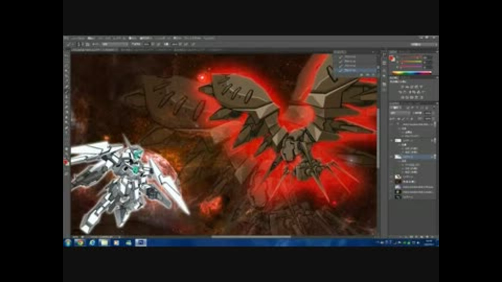
Task: Select the Move tool in the toolbox
Action: pos(66,55)
